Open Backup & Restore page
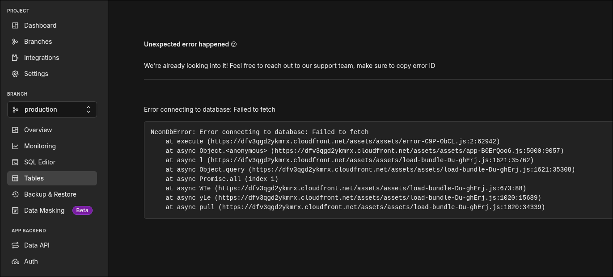This screenshot has height=277, width=613. 50,194
